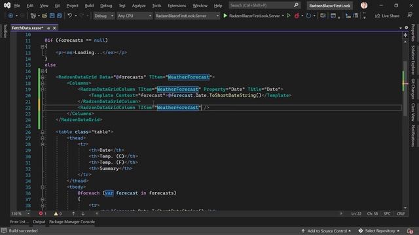Click the Visual Studio logo icon
419x235 pixels.
coord(7,5)
